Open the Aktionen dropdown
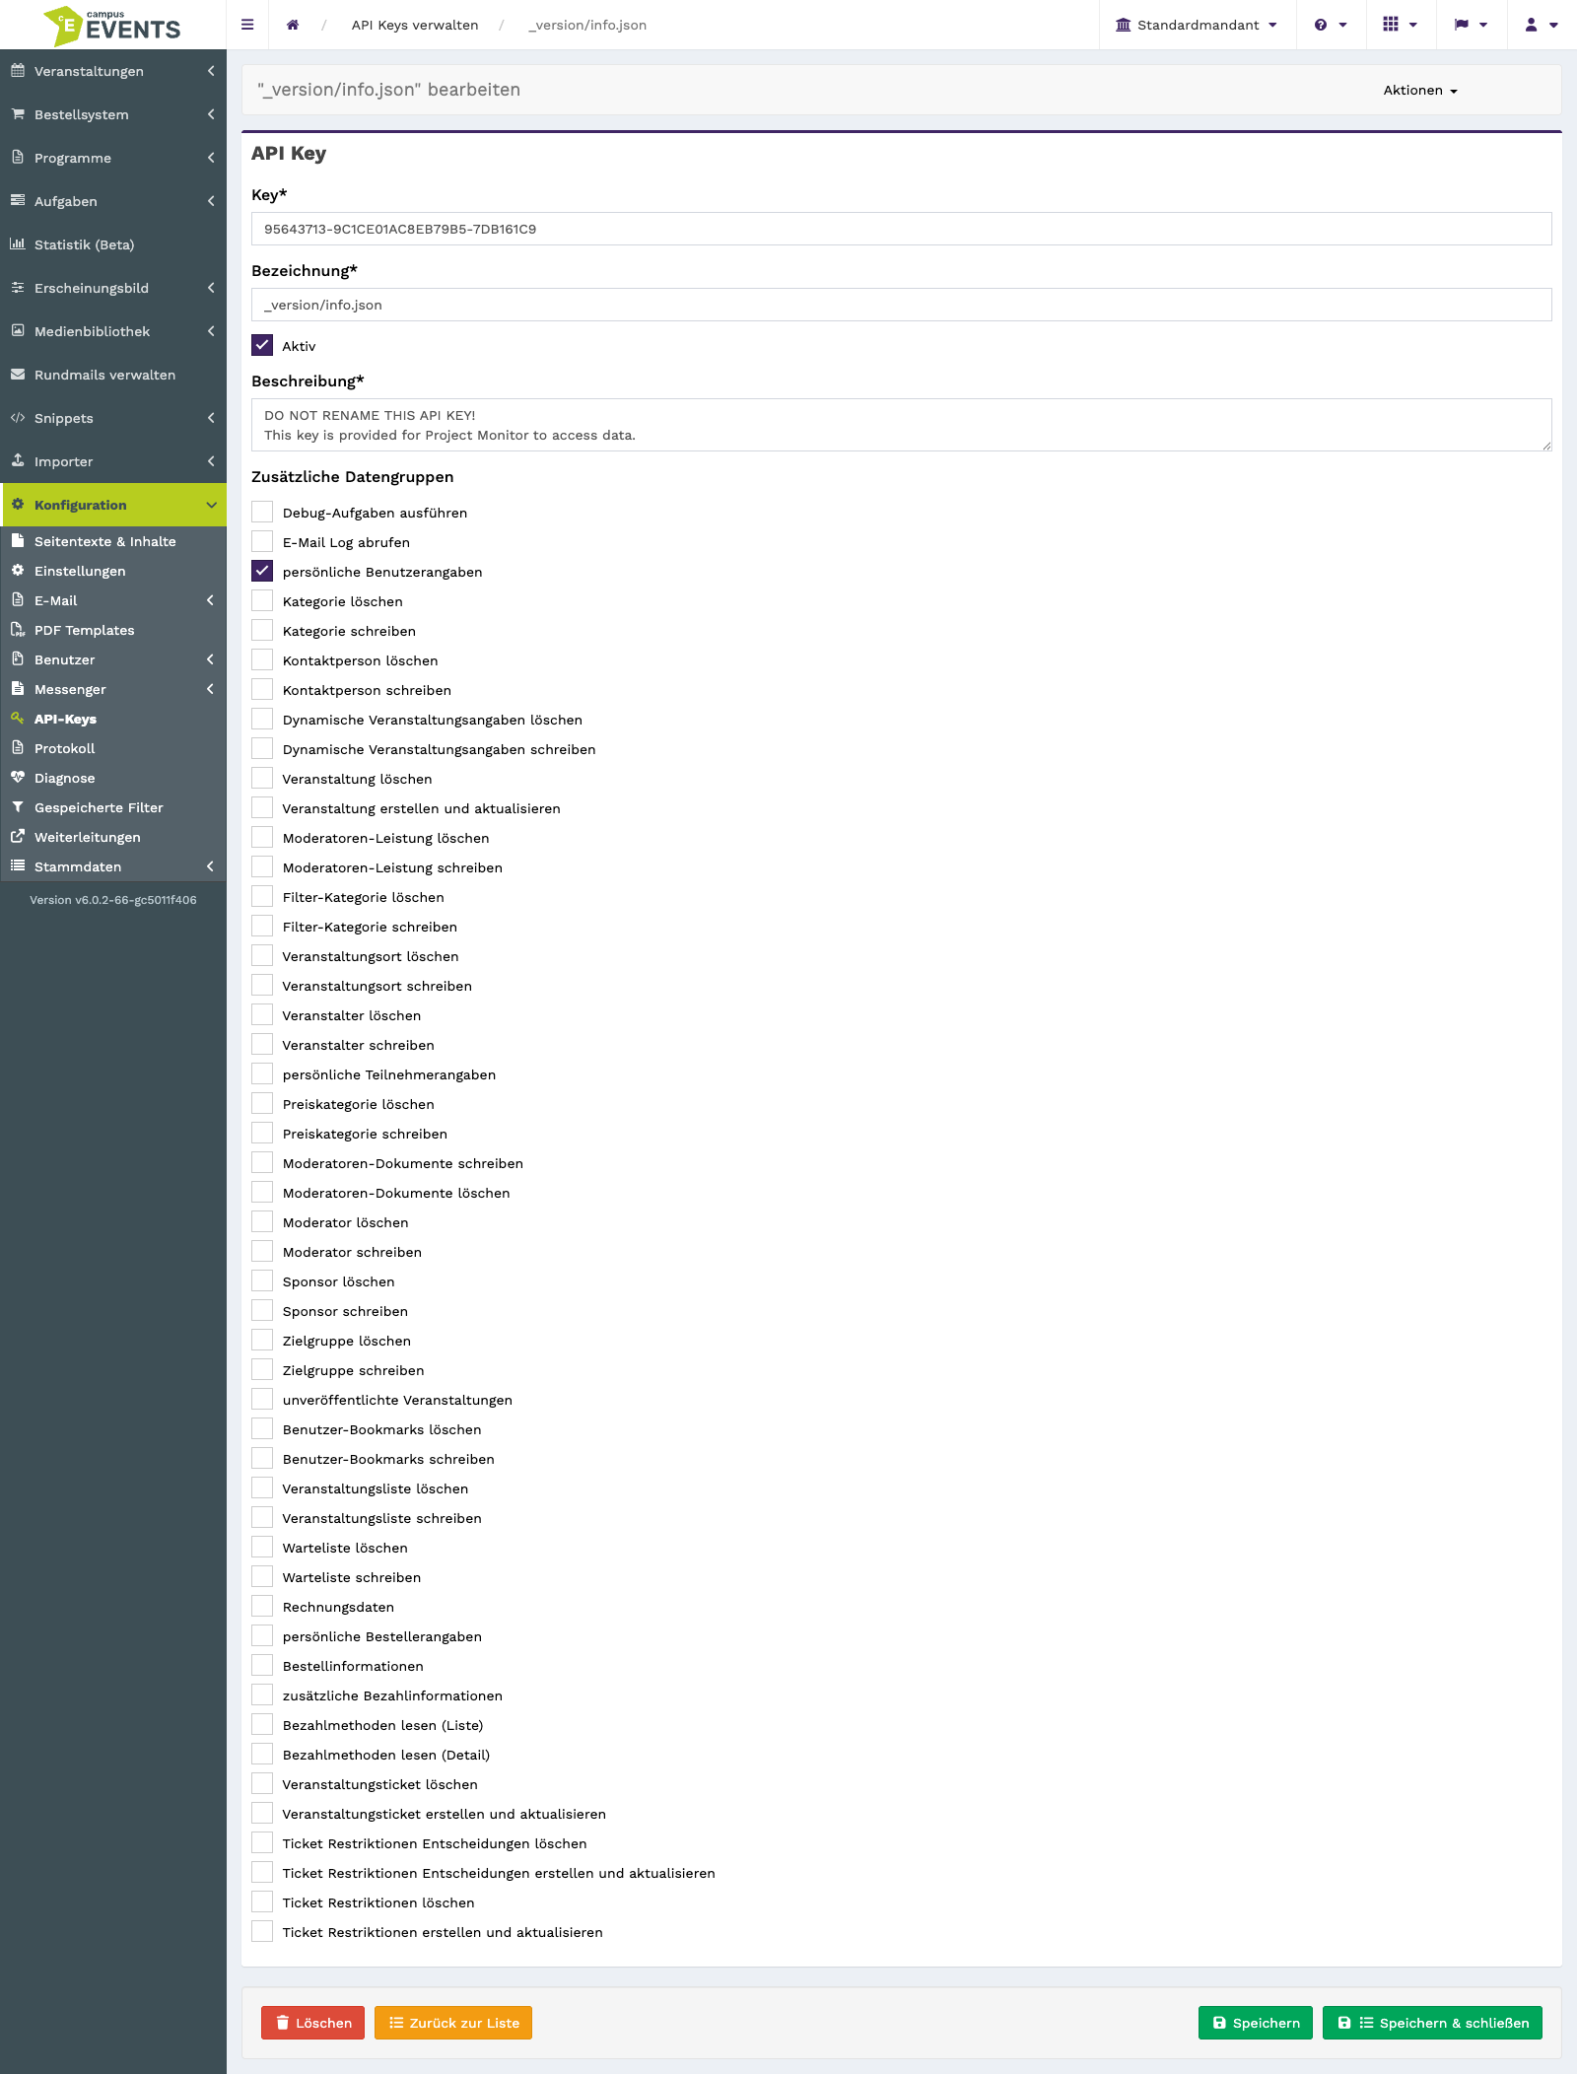Image resolution: width=1577 pixels, height=2074 pixels. point(1420,90)
